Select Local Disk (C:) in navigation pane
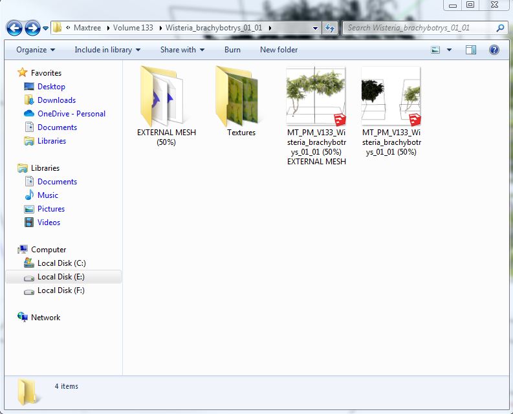This screenshot has width=513, height=414. click(x=61, y=263)
